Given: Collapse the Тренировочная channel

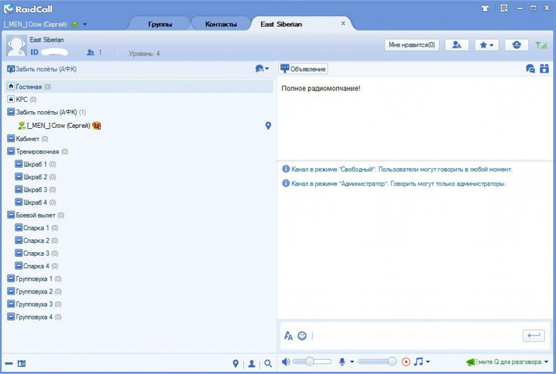Looking at the screenshot, I should (x=11, y=151).
